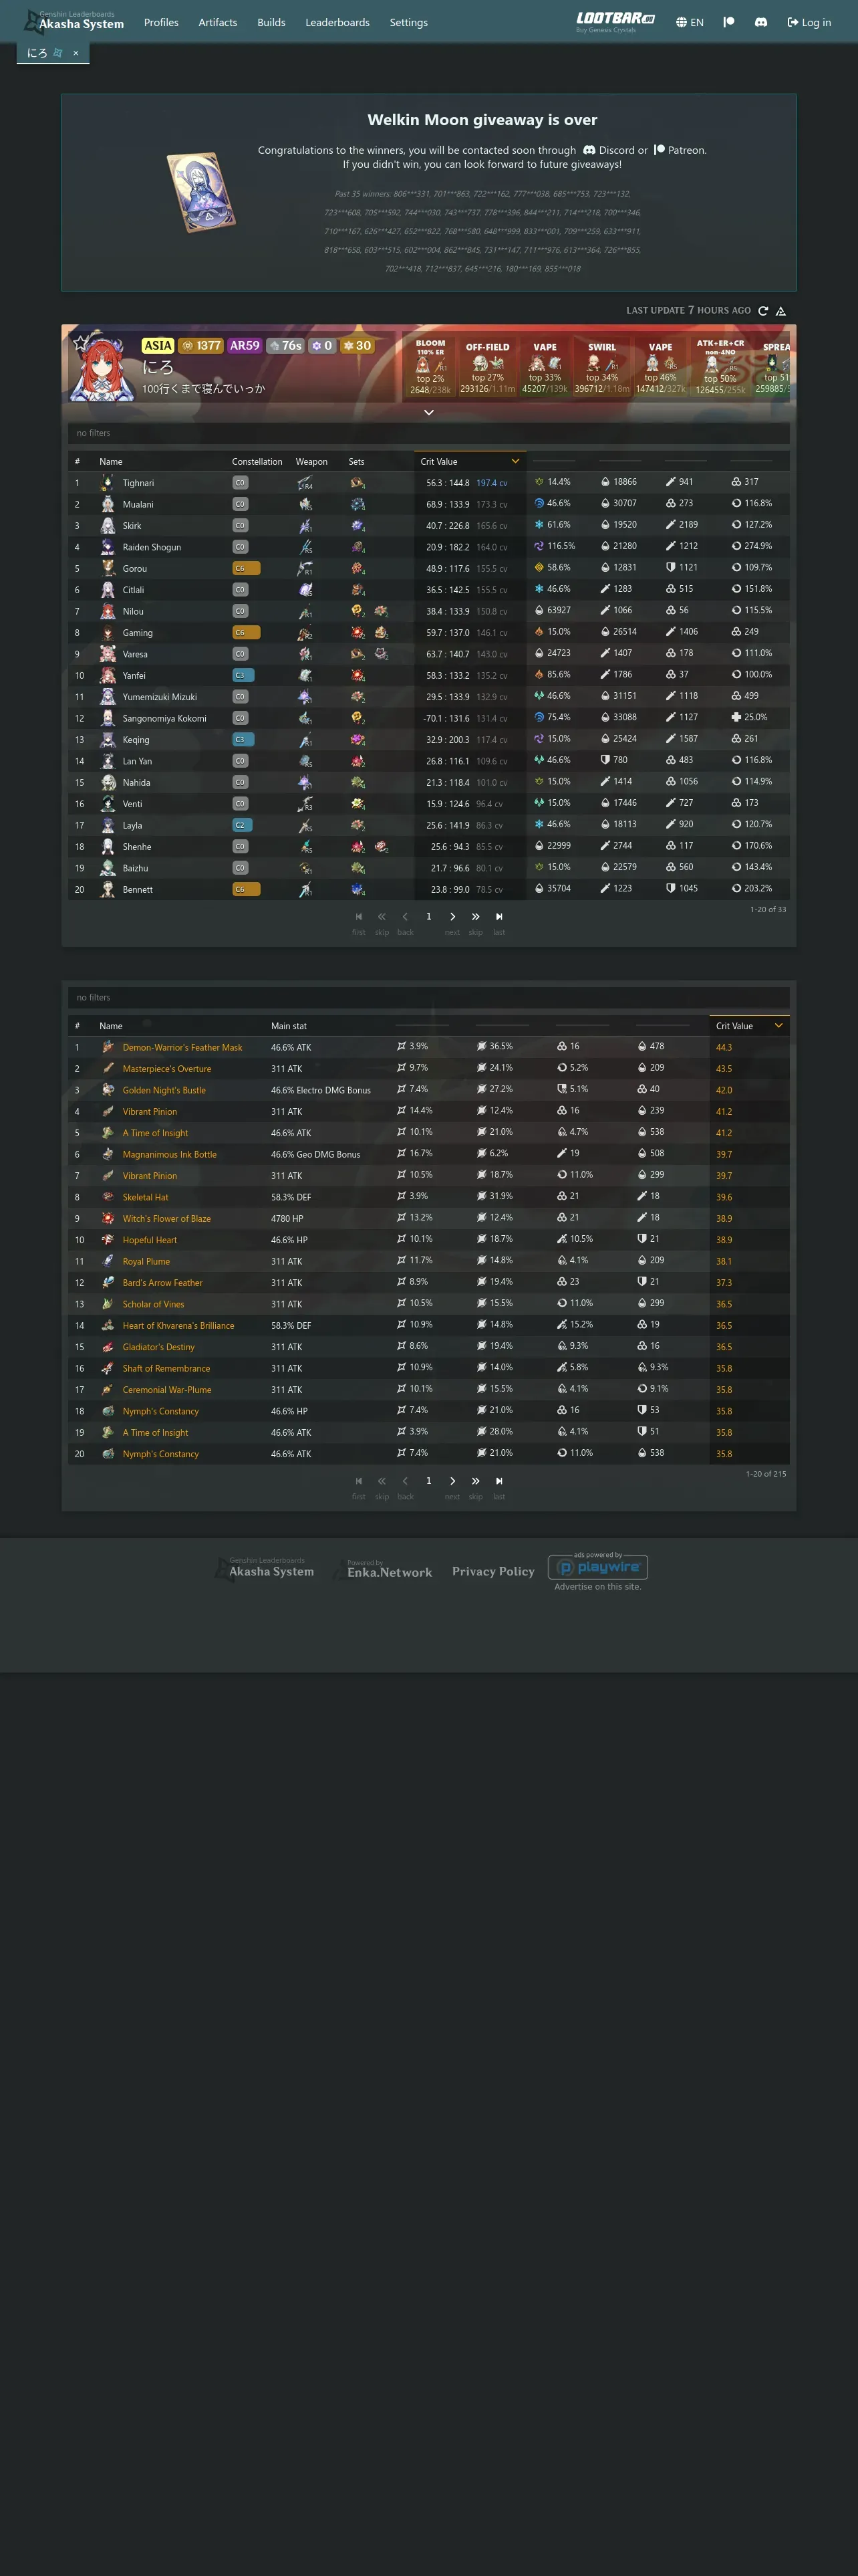Open the OFF-FIELD top 27% ranking
Viewport: 858px width, 2576px height.
coord(487,366)
